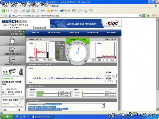Click packet loss value 0,0 %
This screenshot has height=119, width=159.
click(111, 81)
